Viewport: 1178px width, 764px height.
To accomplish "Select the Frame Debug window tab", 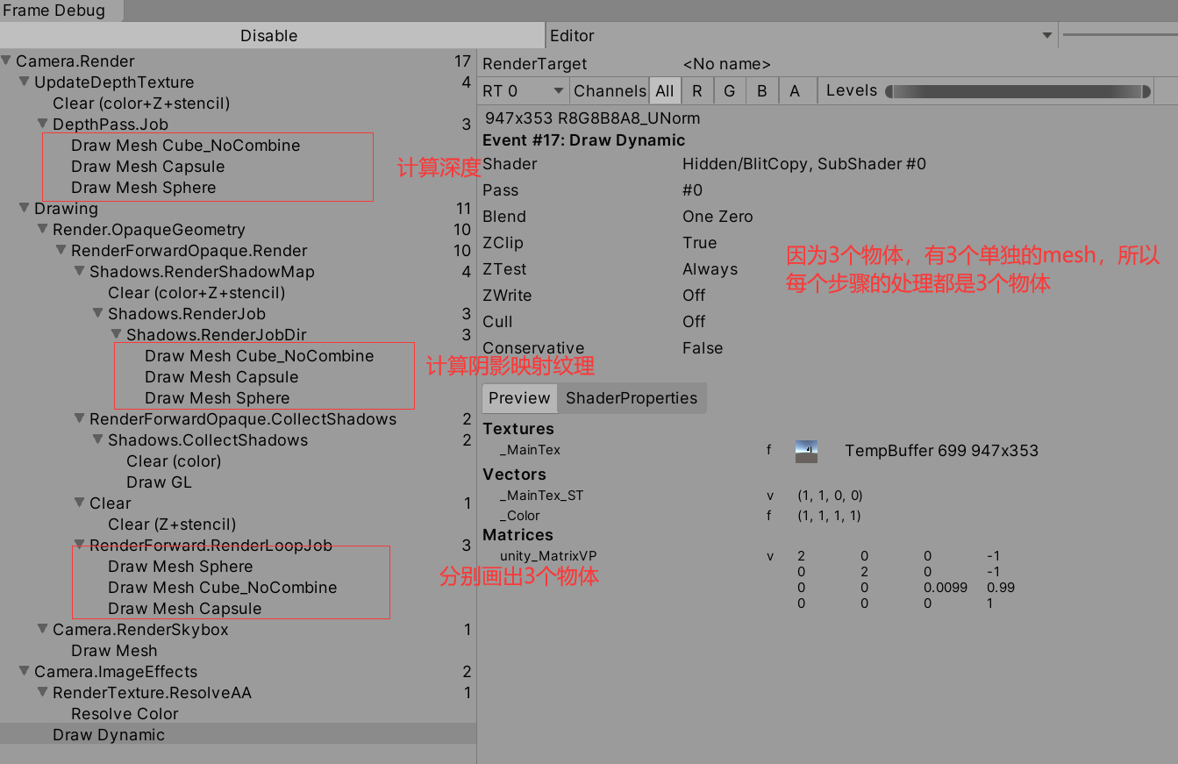I will (61, 11).
